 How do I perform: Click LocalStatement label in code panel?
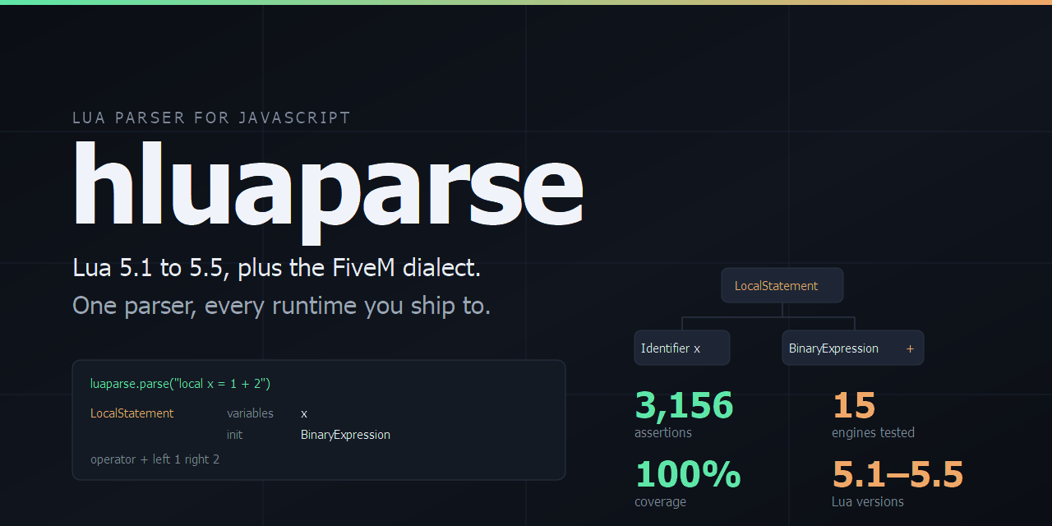pos(131,413)
